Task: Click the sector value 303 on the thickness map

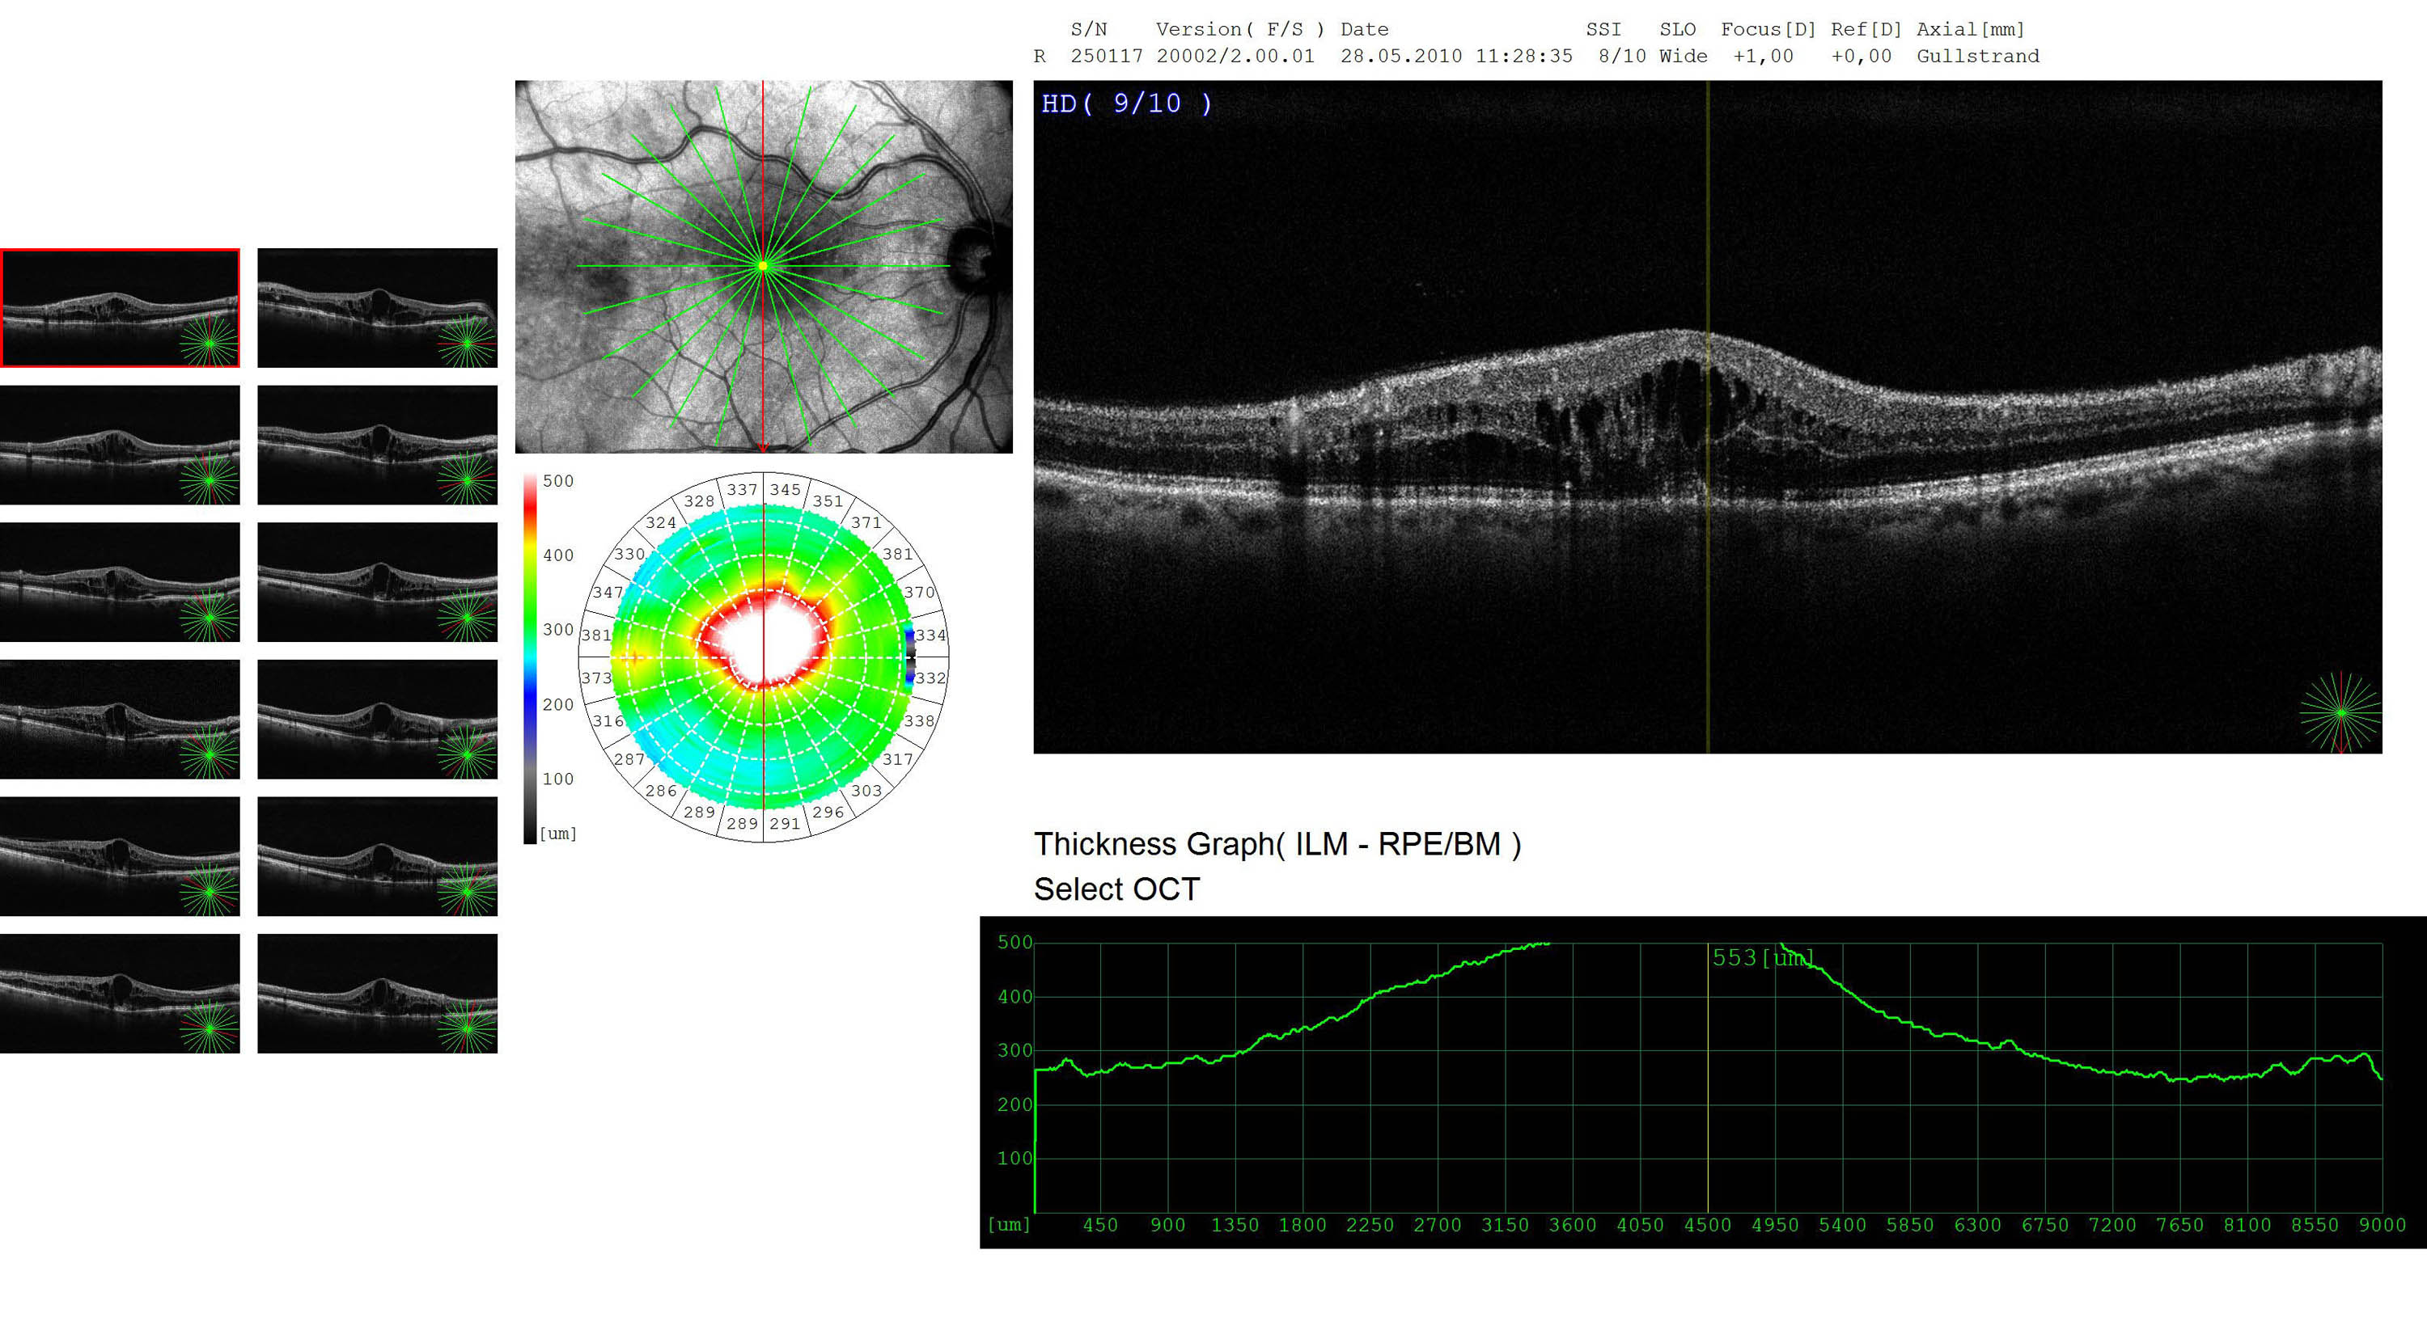Action: coord(866,791)
